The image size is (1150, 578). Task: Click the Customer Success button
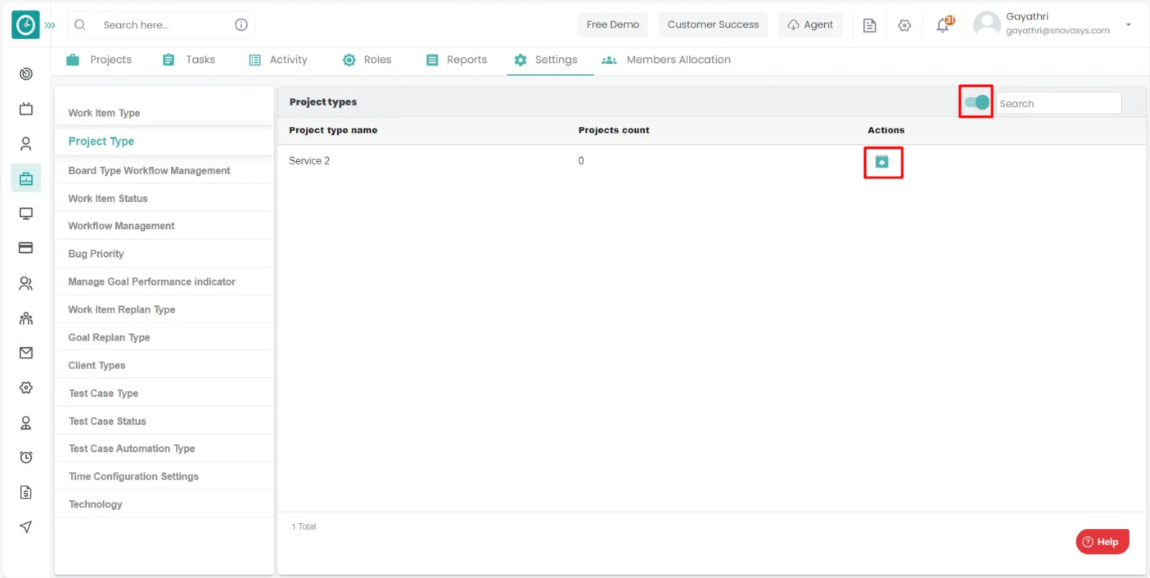[x=713, y=24]
